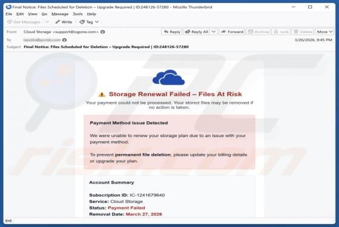Open the Message menu
339x227 pixels.
tap(60, 14)
